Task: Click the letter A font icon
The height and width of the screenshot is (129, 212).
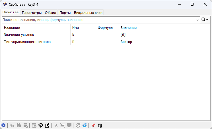Action: click(56, 125)
